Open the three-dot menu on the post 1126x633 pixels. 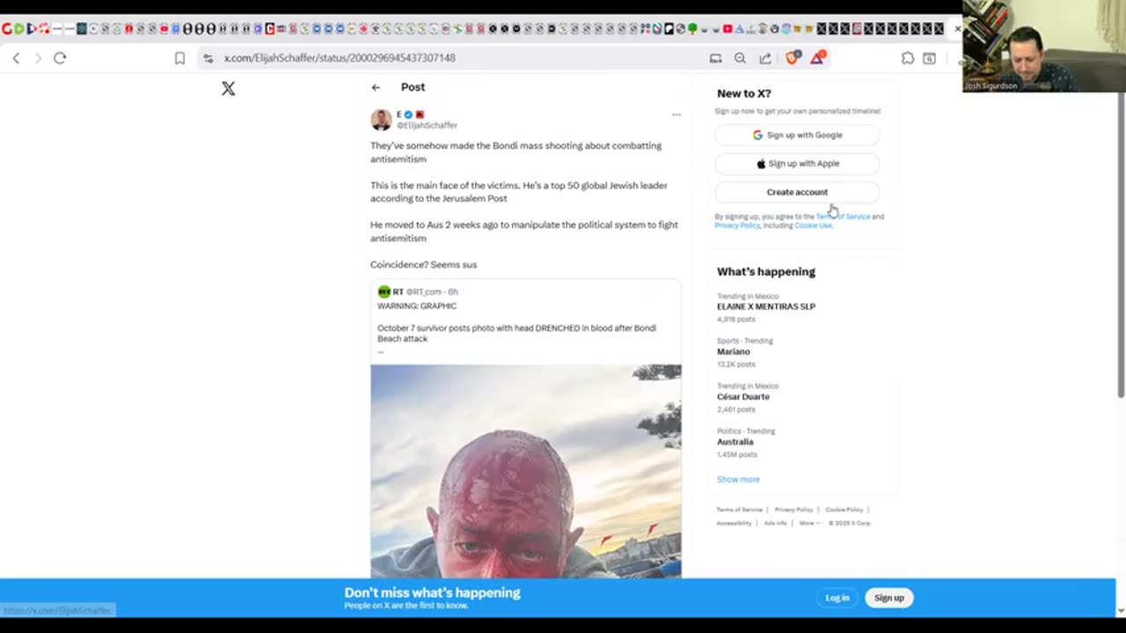(x=676, y=114)
